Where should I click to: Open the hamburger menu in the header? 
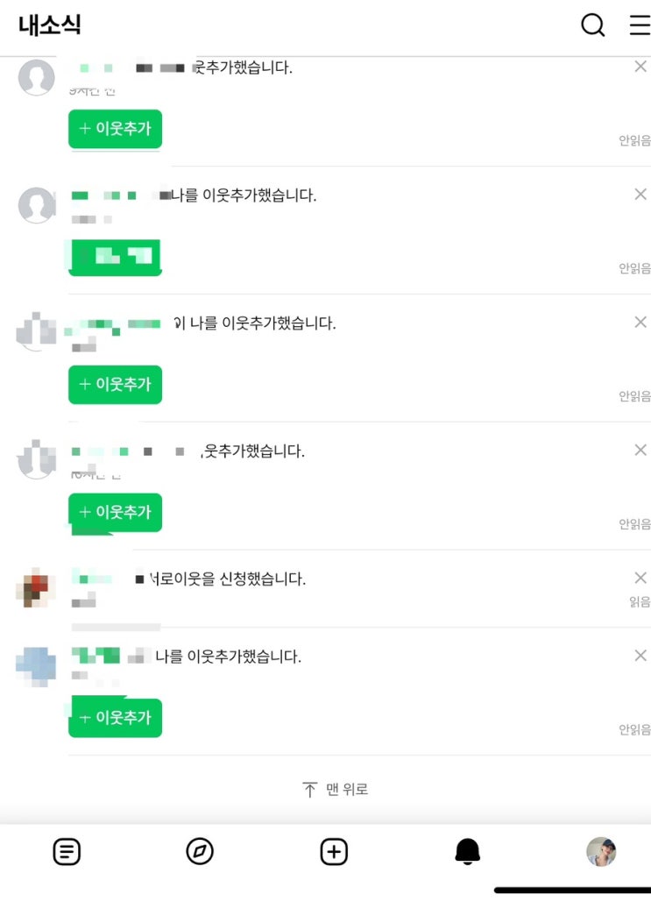(640, 25)
